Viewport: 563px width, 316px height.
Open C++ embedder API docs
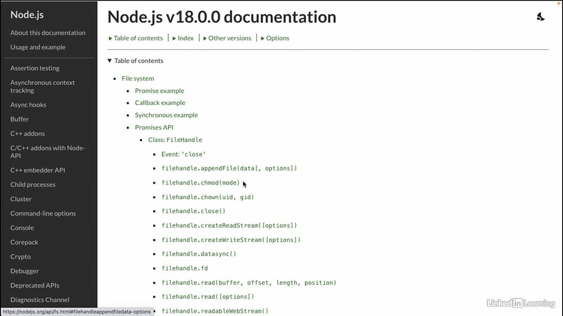37,170
